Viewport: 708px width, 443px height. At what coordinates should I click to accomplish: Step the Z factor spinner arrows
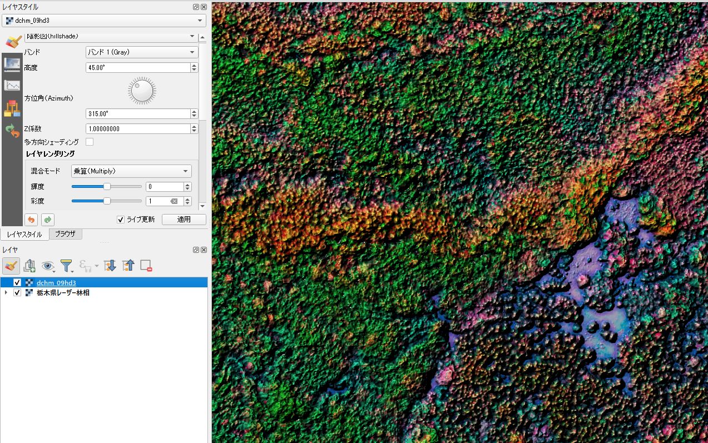pyautogui.click(x=194, y=128)
